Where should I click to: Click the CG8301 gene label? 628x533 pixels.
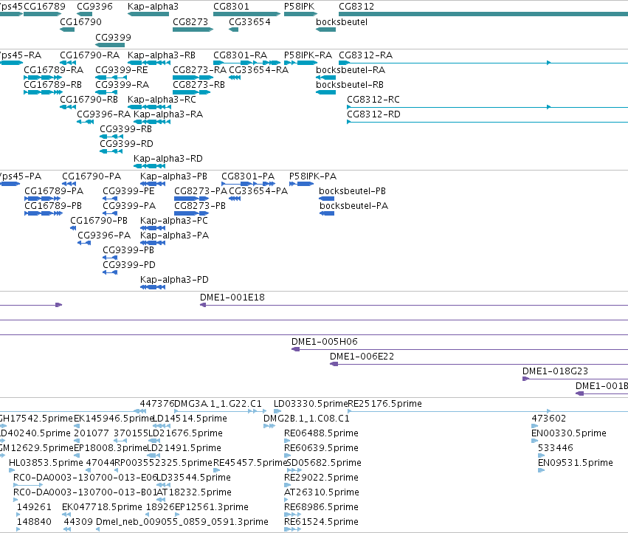pos(231,7)
